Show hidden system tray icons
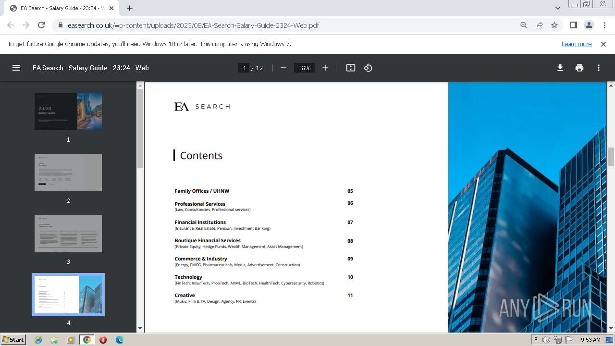 [536, 339]
